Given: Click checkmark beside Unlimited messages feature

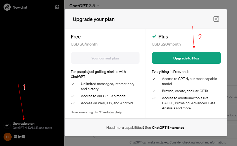Looking at the screenshot, I should 73,84.
